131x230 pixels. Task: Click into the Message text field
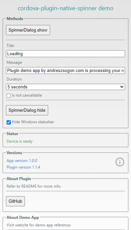(x=65, y=71)
